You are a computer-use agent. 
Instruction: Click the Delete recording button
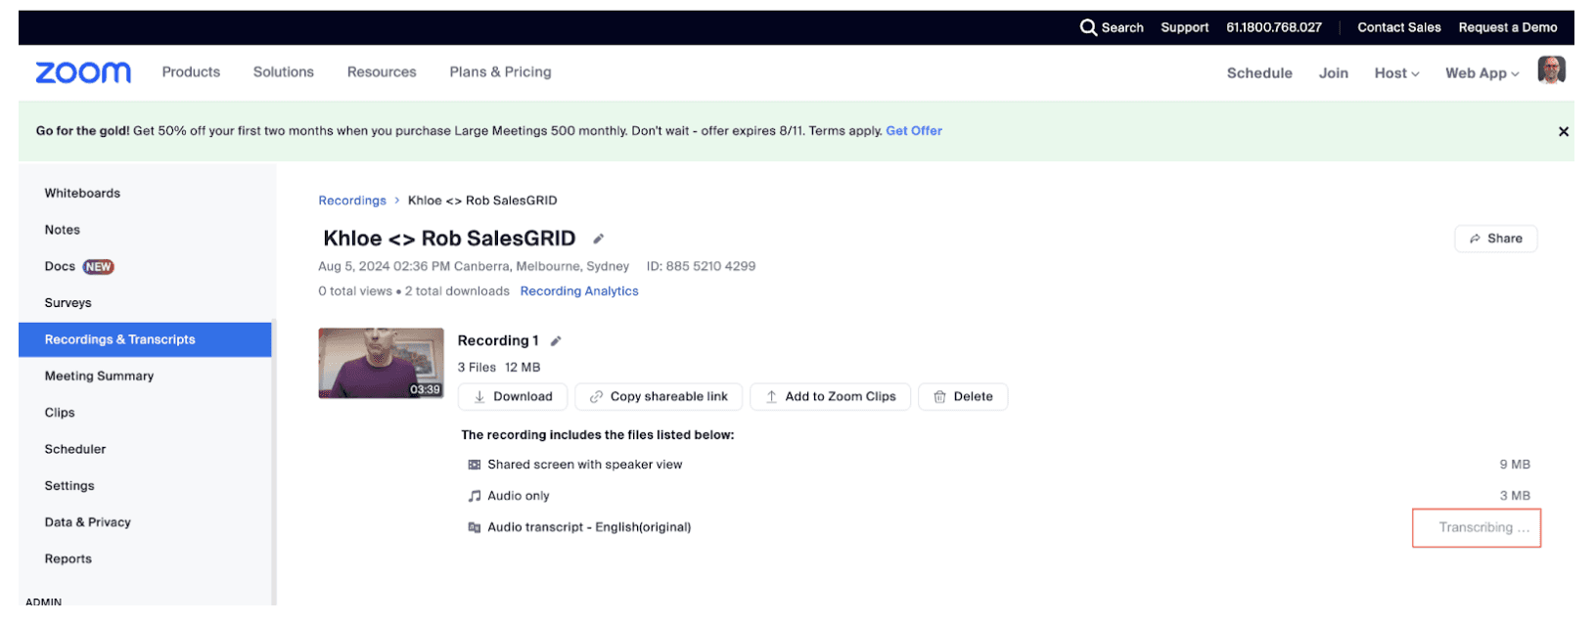tap(963, 397)
